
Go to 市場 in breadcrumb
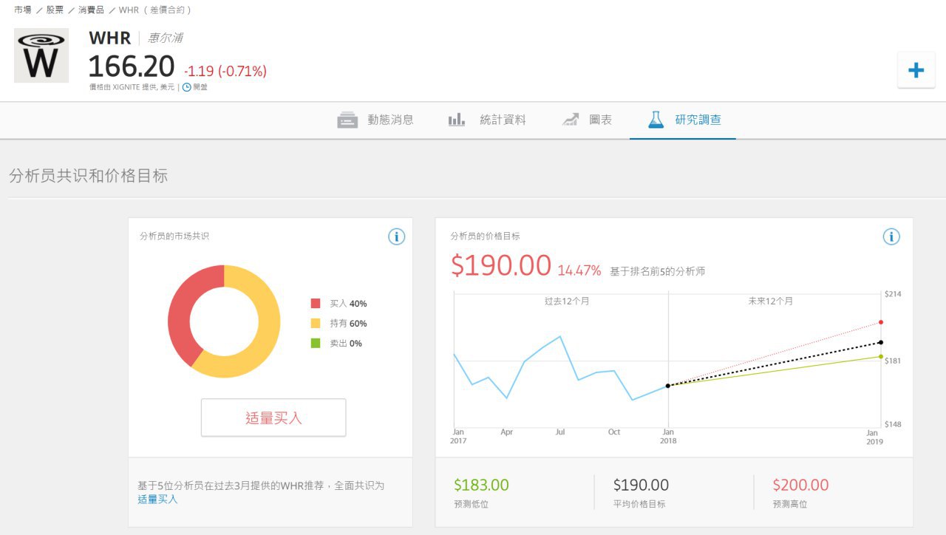point(23,10)
